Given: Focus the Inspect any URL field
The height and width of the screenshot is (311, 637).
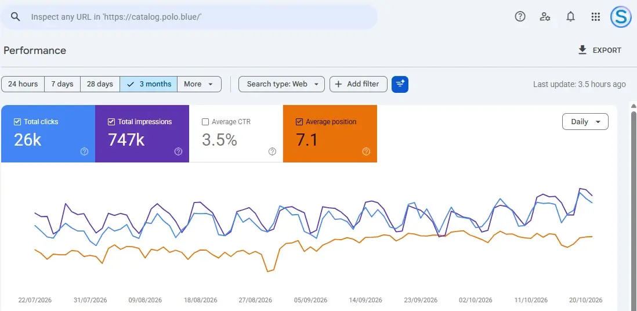Looking at the screenshot, I should point(189,17).
